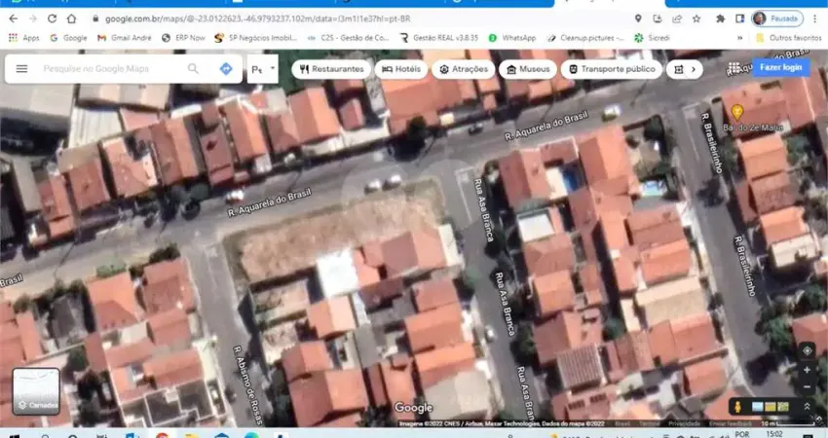The height and width of the screenshot is (438, 828).
Task: Open the Gestão REAL v3.8.35 bookmark
Action: pyautogui.click(x=438, y=38)
